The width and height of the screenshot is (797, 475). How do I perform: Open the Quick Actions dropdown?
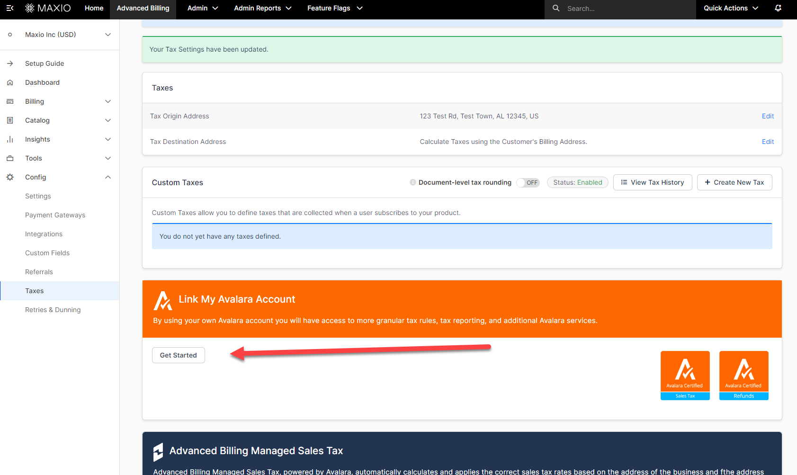[731, 8]
